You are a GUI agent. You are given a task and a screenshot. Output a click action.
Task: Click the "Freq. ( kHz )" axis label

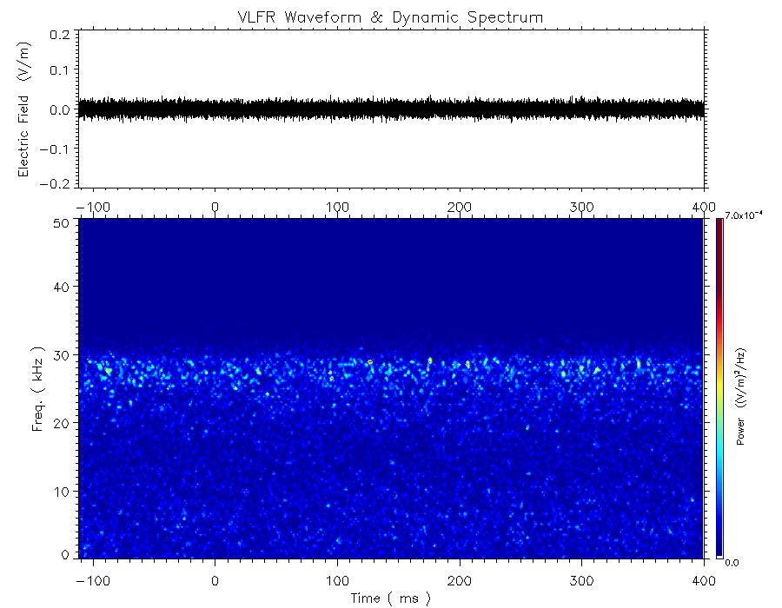coord(38,389)
